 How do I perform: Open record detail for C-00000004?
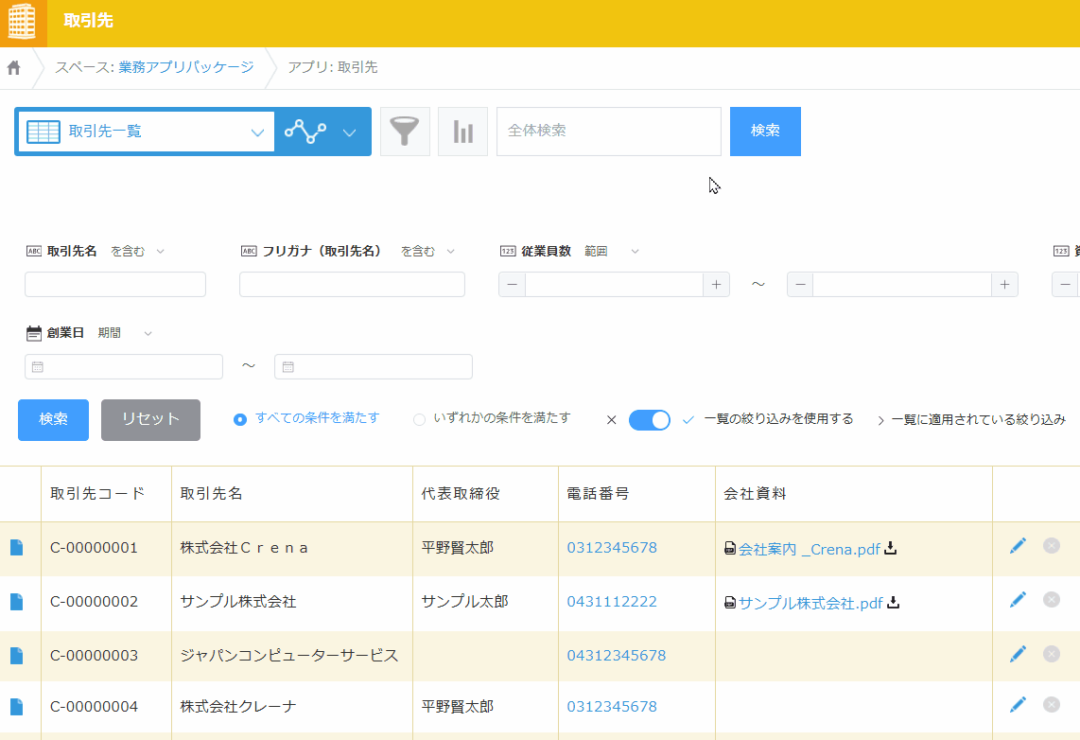click(x=16, y=706)
